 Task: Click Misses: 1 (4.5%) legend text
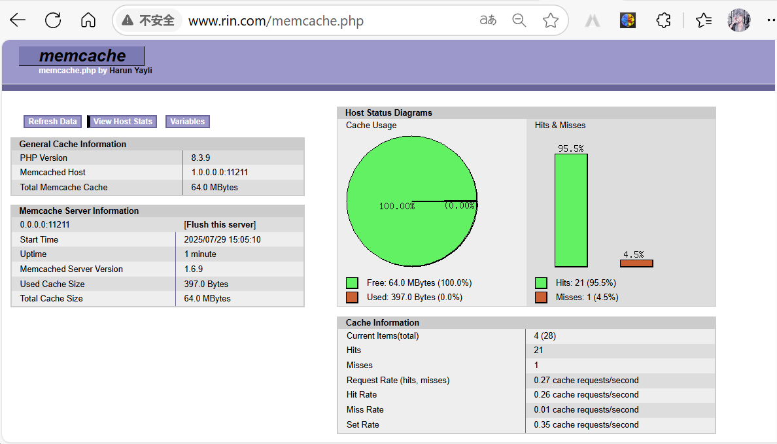[x=587, y=298]
